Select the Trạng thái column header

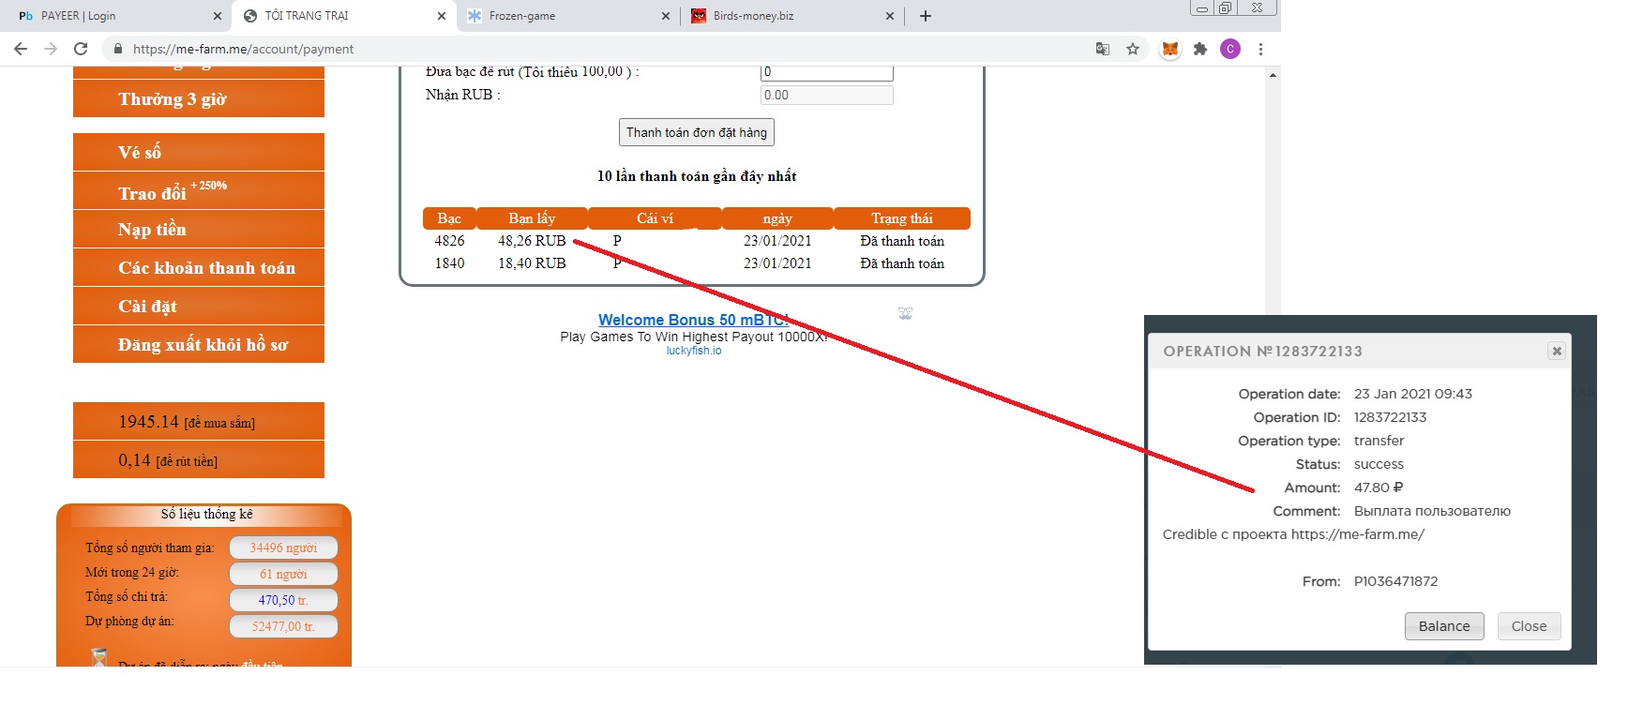point(902,218)
